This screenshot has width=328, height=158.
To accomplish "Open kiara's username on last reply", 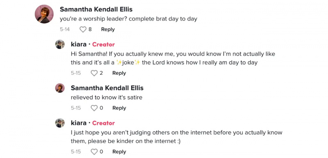I will click(79, 123).
